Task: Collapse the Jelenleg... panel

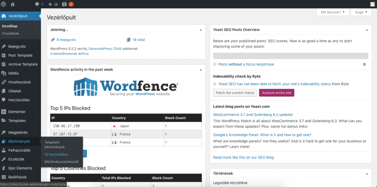Action: coord(201,30)
